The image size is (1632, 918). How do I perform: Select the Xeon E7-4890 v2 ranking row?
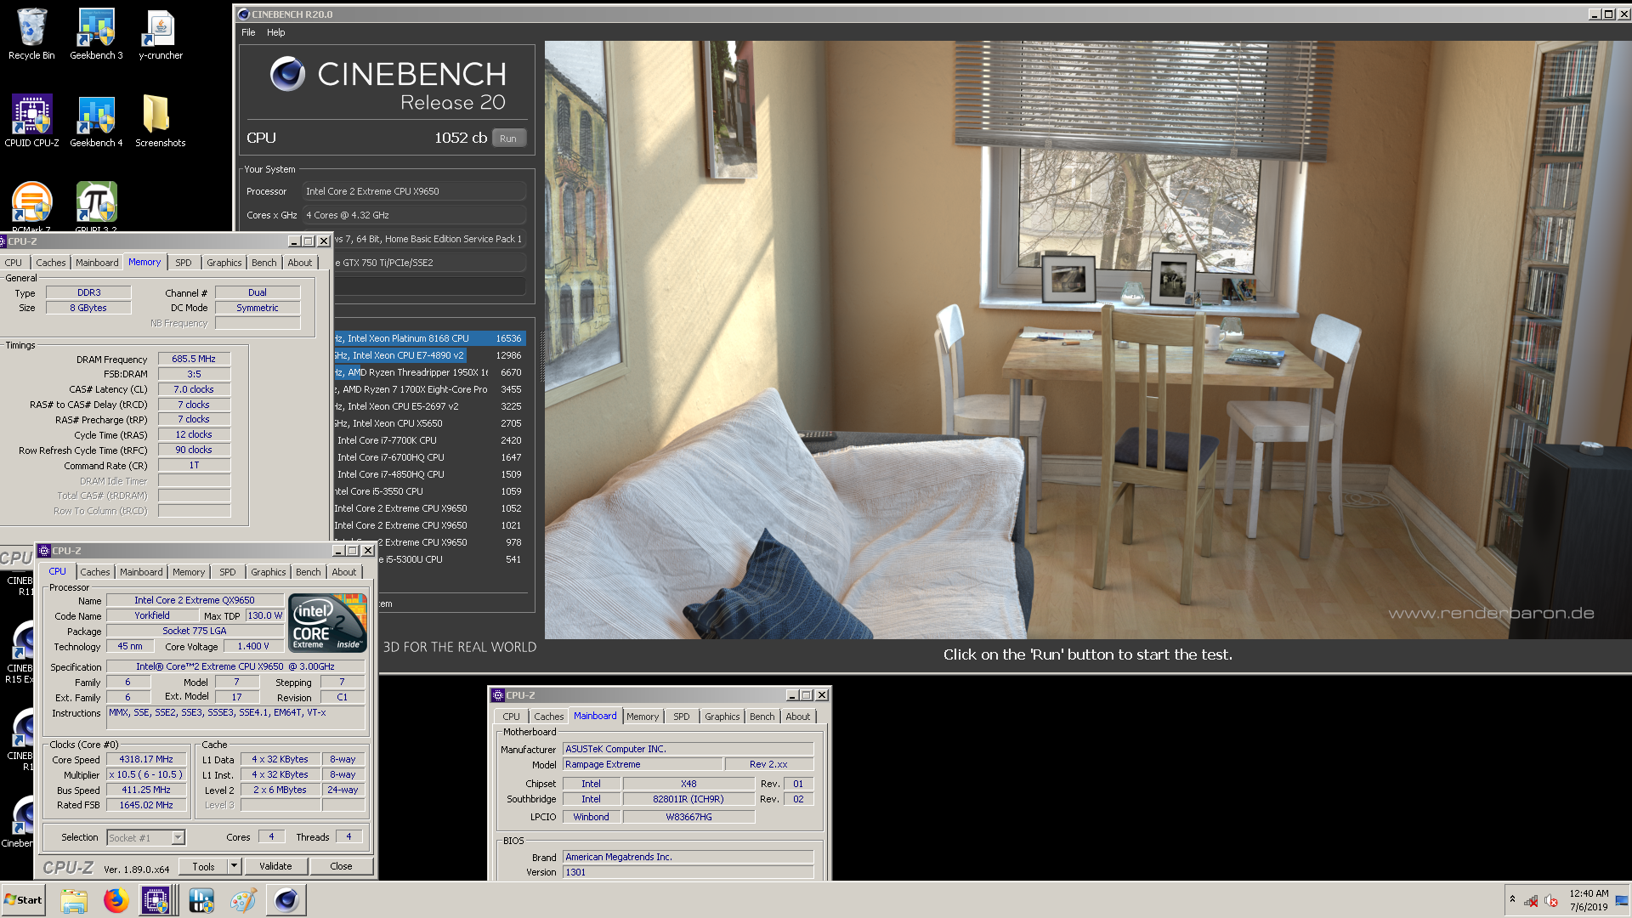point(430,355)
